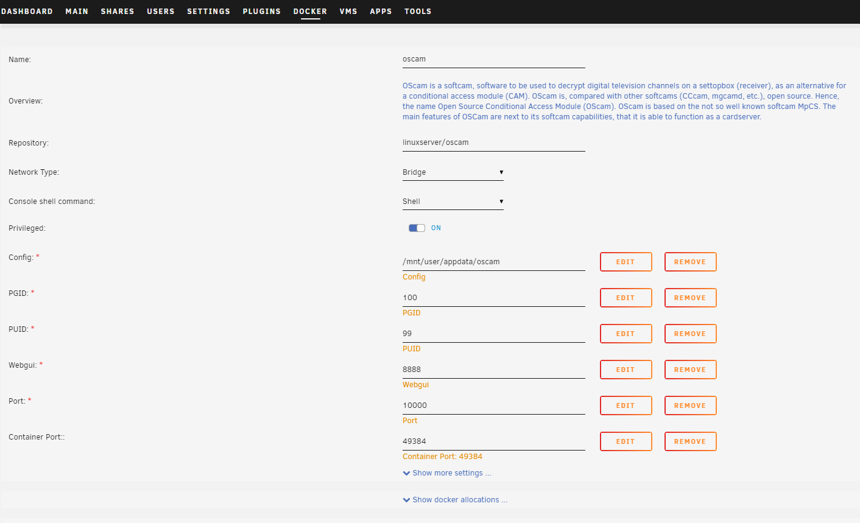Screen dimensions: 860x523
Task: Click the 'Privileged:' label
Action: click(27, 228)
